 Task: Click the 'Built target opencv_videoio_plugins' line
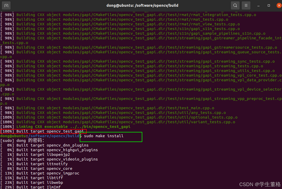(x=49, y=159)
